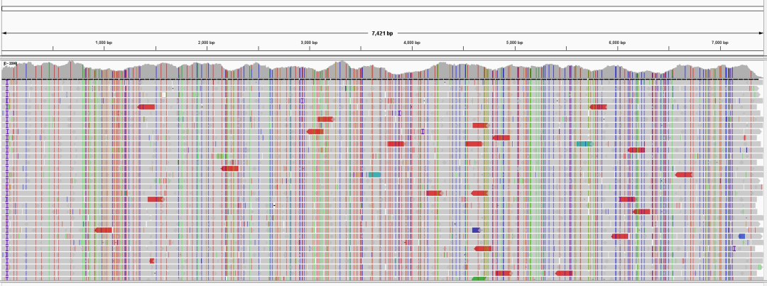Select the 7,000 bp ruler position
This screenshot has height=286, width=767.
(719, 43)
